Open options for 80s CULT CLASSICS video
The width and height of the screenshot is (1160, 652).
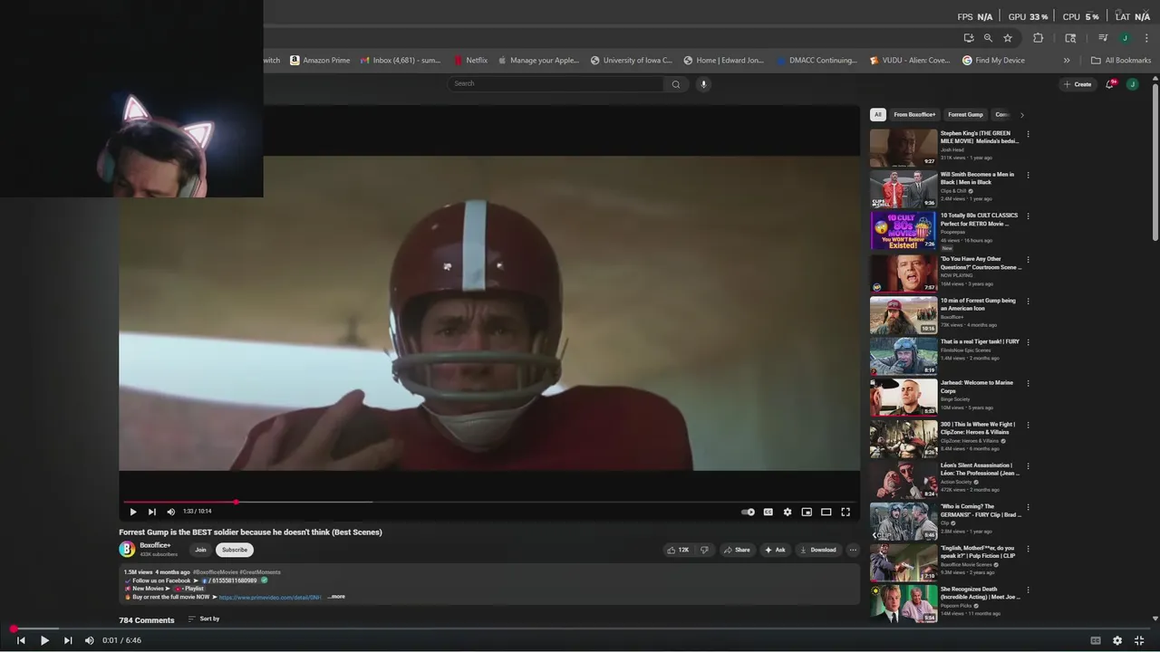(x=1028, y=216)
